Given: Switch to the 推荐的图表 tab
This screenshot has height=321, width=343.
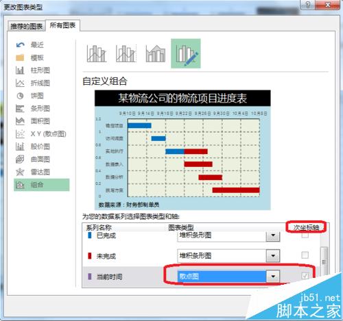Looking at the screenshot, I should [x=27, y=27].
